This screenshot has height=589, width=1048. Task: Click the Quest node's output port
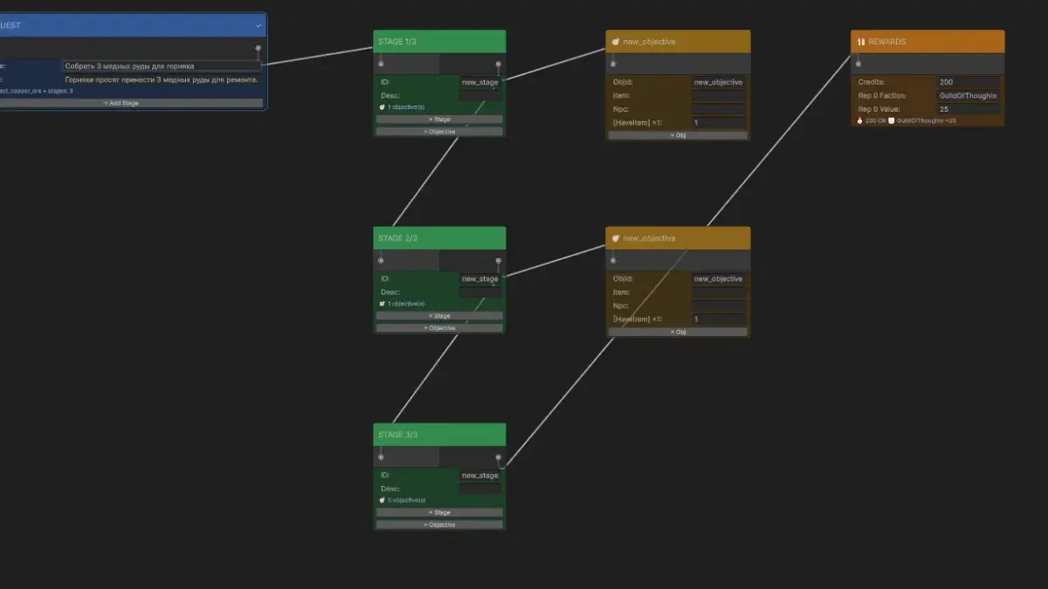pos(258,48)
